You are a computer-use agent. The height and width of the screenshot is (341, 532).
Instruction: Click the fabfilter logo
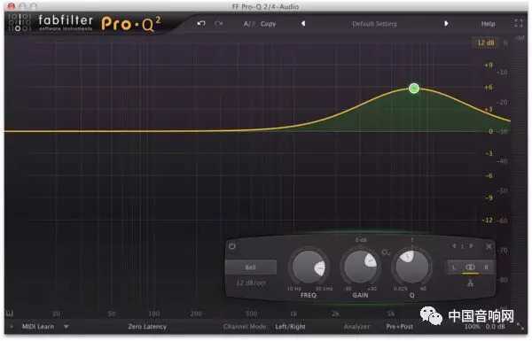click(x=66, y=21)
